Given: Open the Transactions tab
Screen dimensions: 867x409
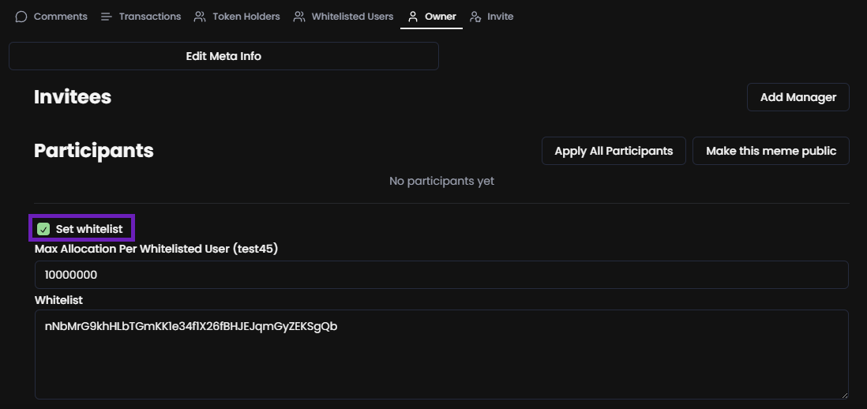Looking at the screenshot, I should coord(149,17).
